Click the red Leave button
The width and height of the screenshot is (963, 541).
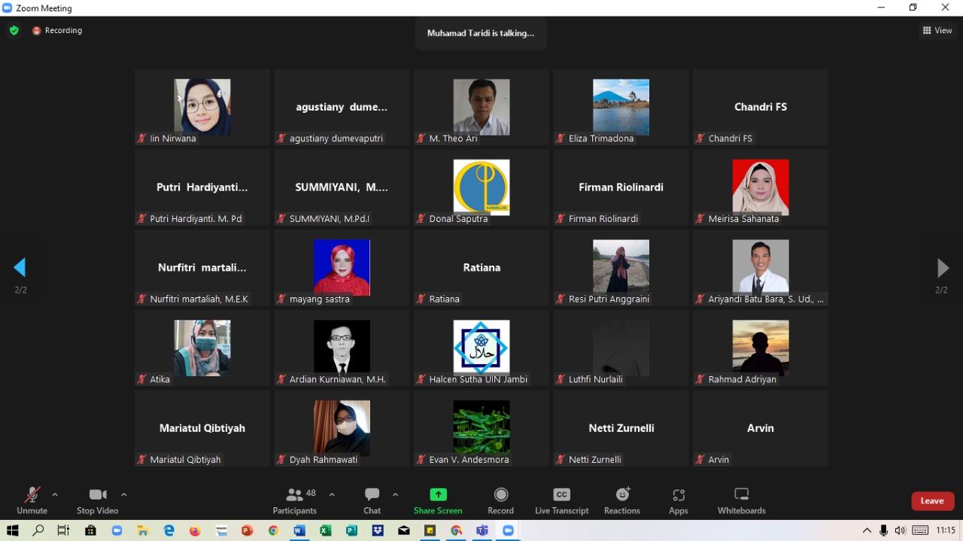(932, 501)
